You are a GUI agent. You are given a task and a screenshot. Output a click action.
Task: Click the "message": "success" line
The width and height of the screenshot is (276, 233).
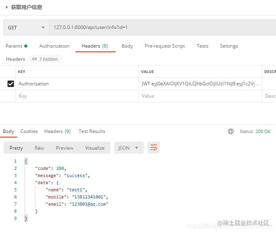pyautogui.click(x=62, y=175)
